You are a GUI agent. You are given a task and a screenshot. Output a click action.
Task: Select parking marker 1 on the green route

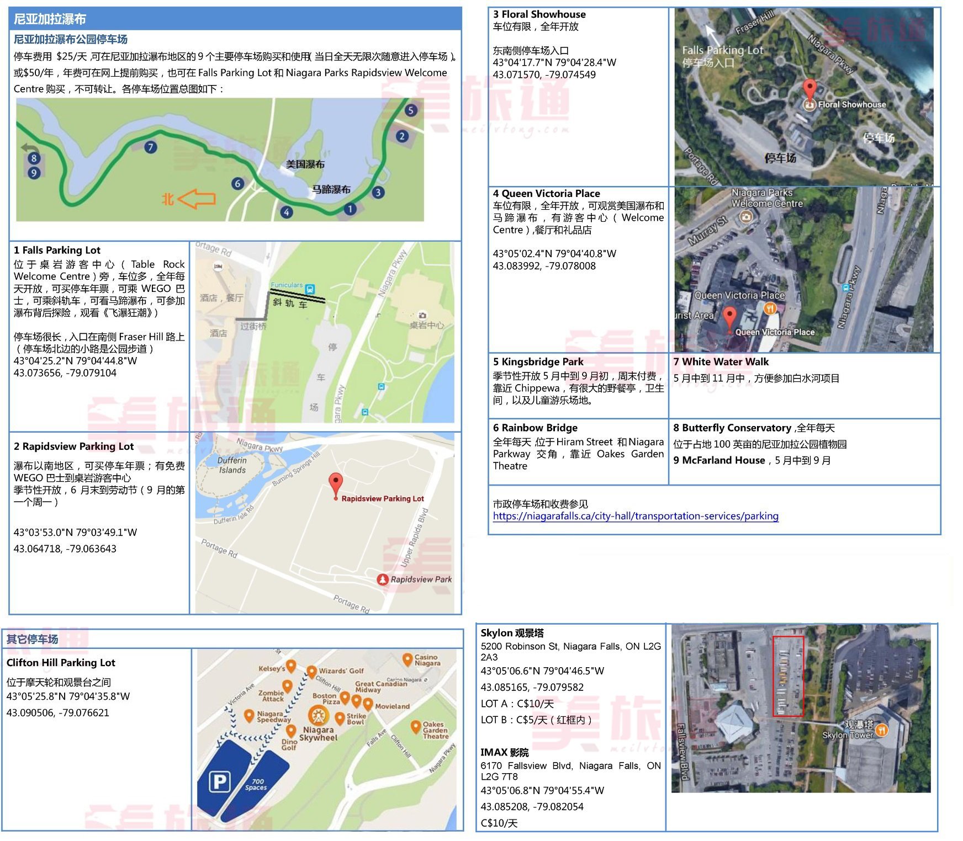350,209
